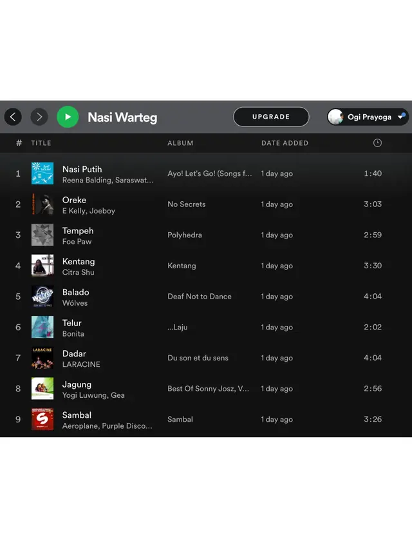Open artist Aeroplane, Purple Disco...

point(108,426)
